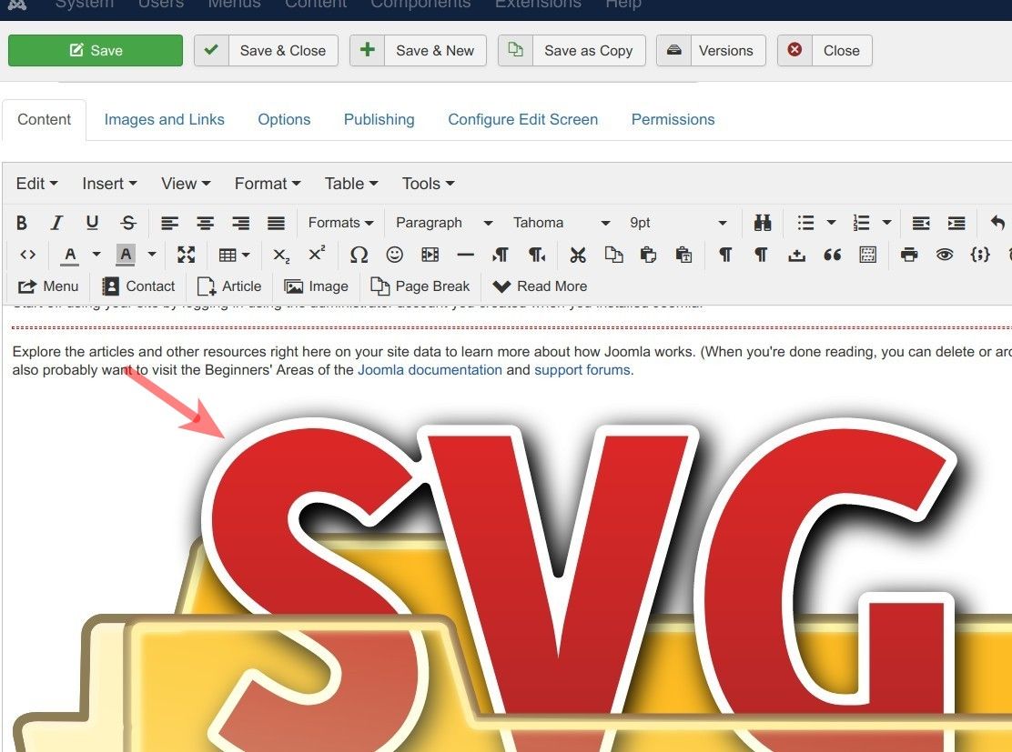This screenshot has width=1012, height=752.
Task: Switch to Configure Edit Screen tab
Action: coord(522,120)
